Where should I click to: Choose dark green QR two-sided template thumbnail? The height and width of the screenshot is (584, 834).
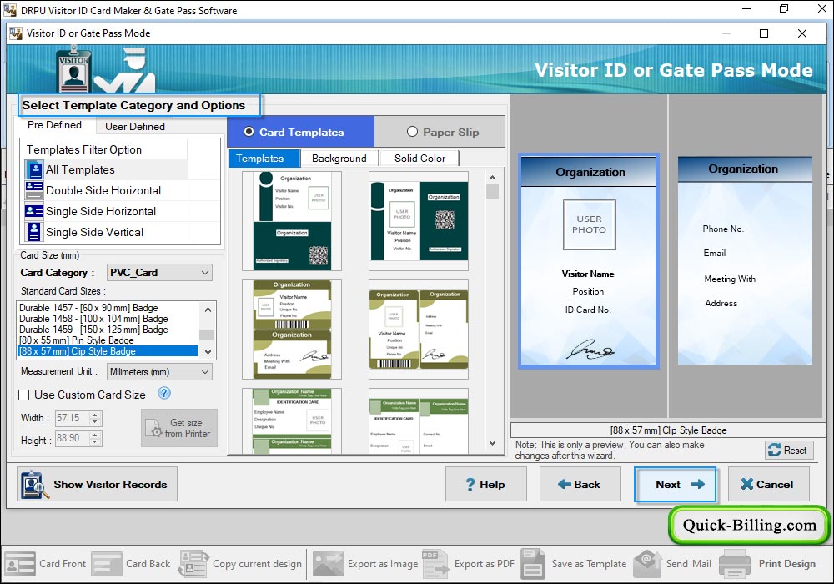[x=419, y=221]
